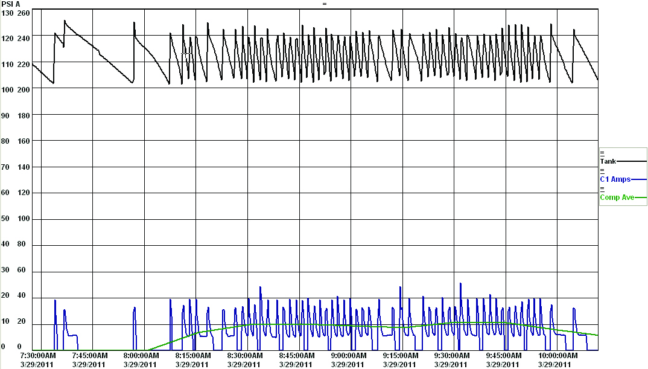The height and width of the screenshot is (369, 648).
Task: Click the 10:00:00AM time axis label
Action: [x=557, y=355]
